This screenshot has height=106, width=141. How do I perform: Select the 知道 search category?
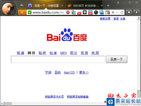(x=53, y=53)
